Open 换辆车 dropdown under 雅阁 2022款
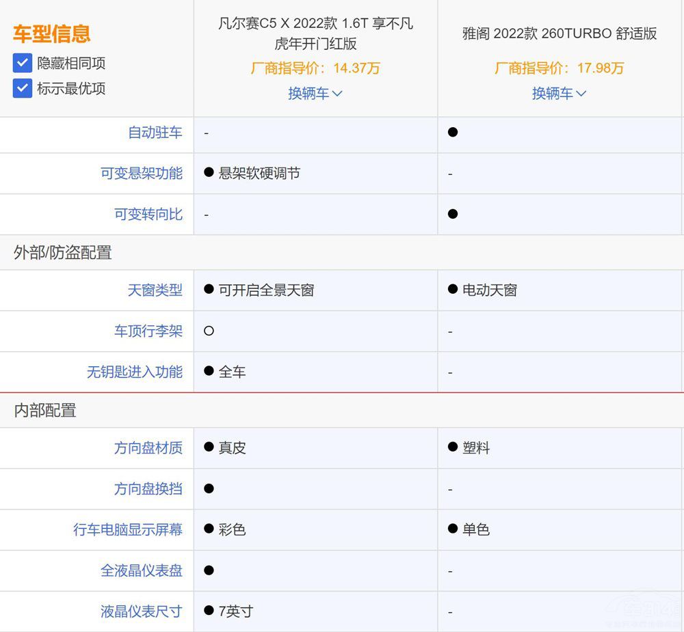 560,94
